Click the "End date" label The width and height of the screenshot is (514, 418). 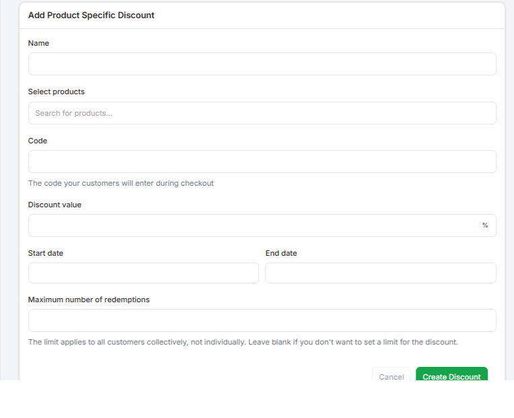pyautogui.click(x=281, y=253)
